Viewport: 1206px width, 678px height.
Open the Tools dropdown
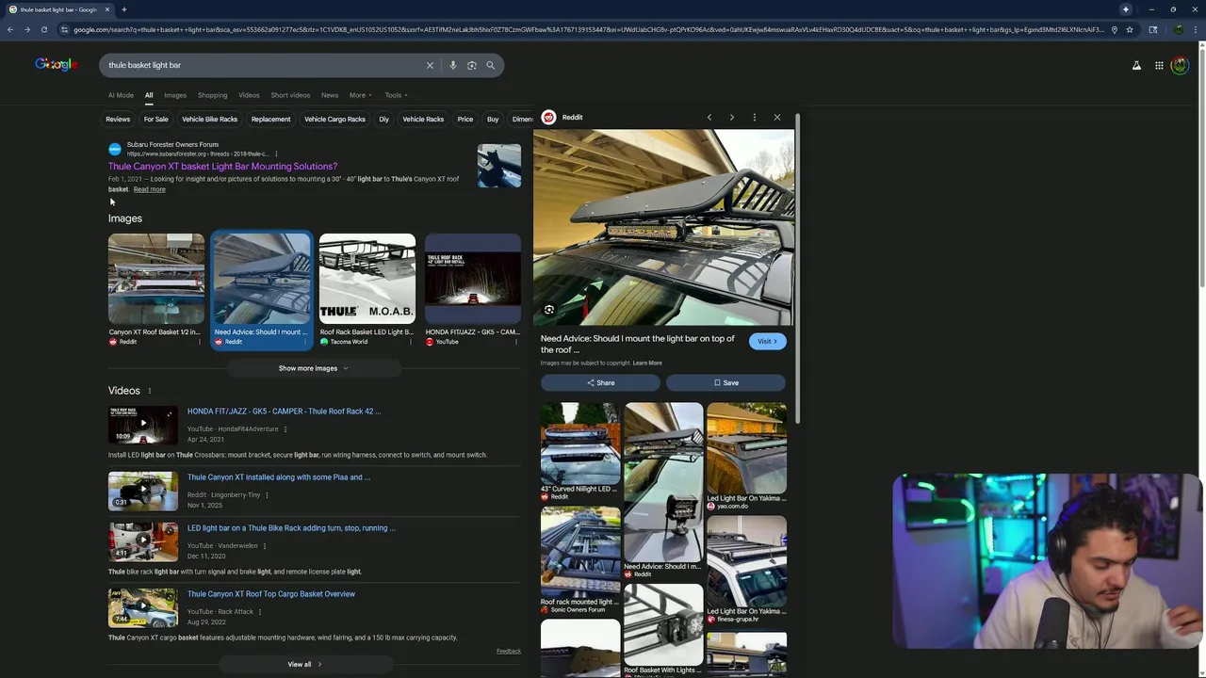(396, 95)
